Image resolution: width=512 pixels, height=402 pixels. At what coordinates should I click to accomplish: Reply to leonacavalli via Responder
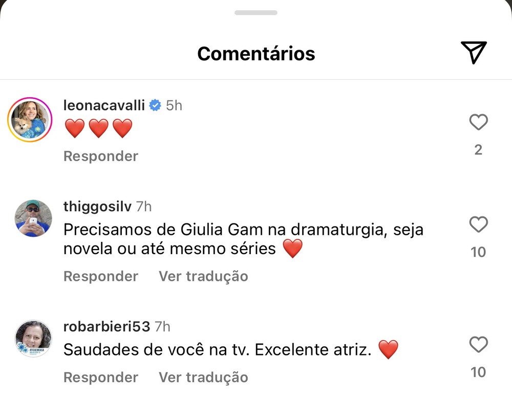click(x=100, y=155)
